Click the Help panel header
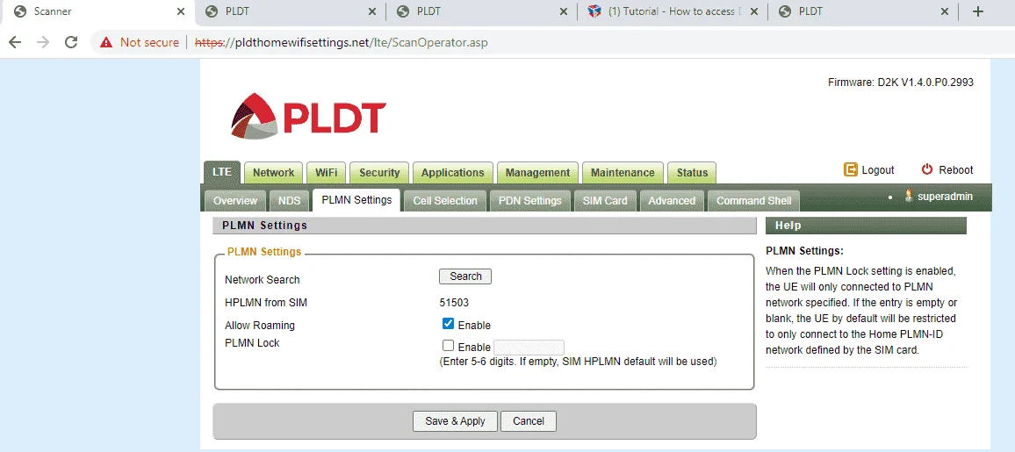Screen dimensions: 1015x452 pyautogui.click(x=866, y=226)
